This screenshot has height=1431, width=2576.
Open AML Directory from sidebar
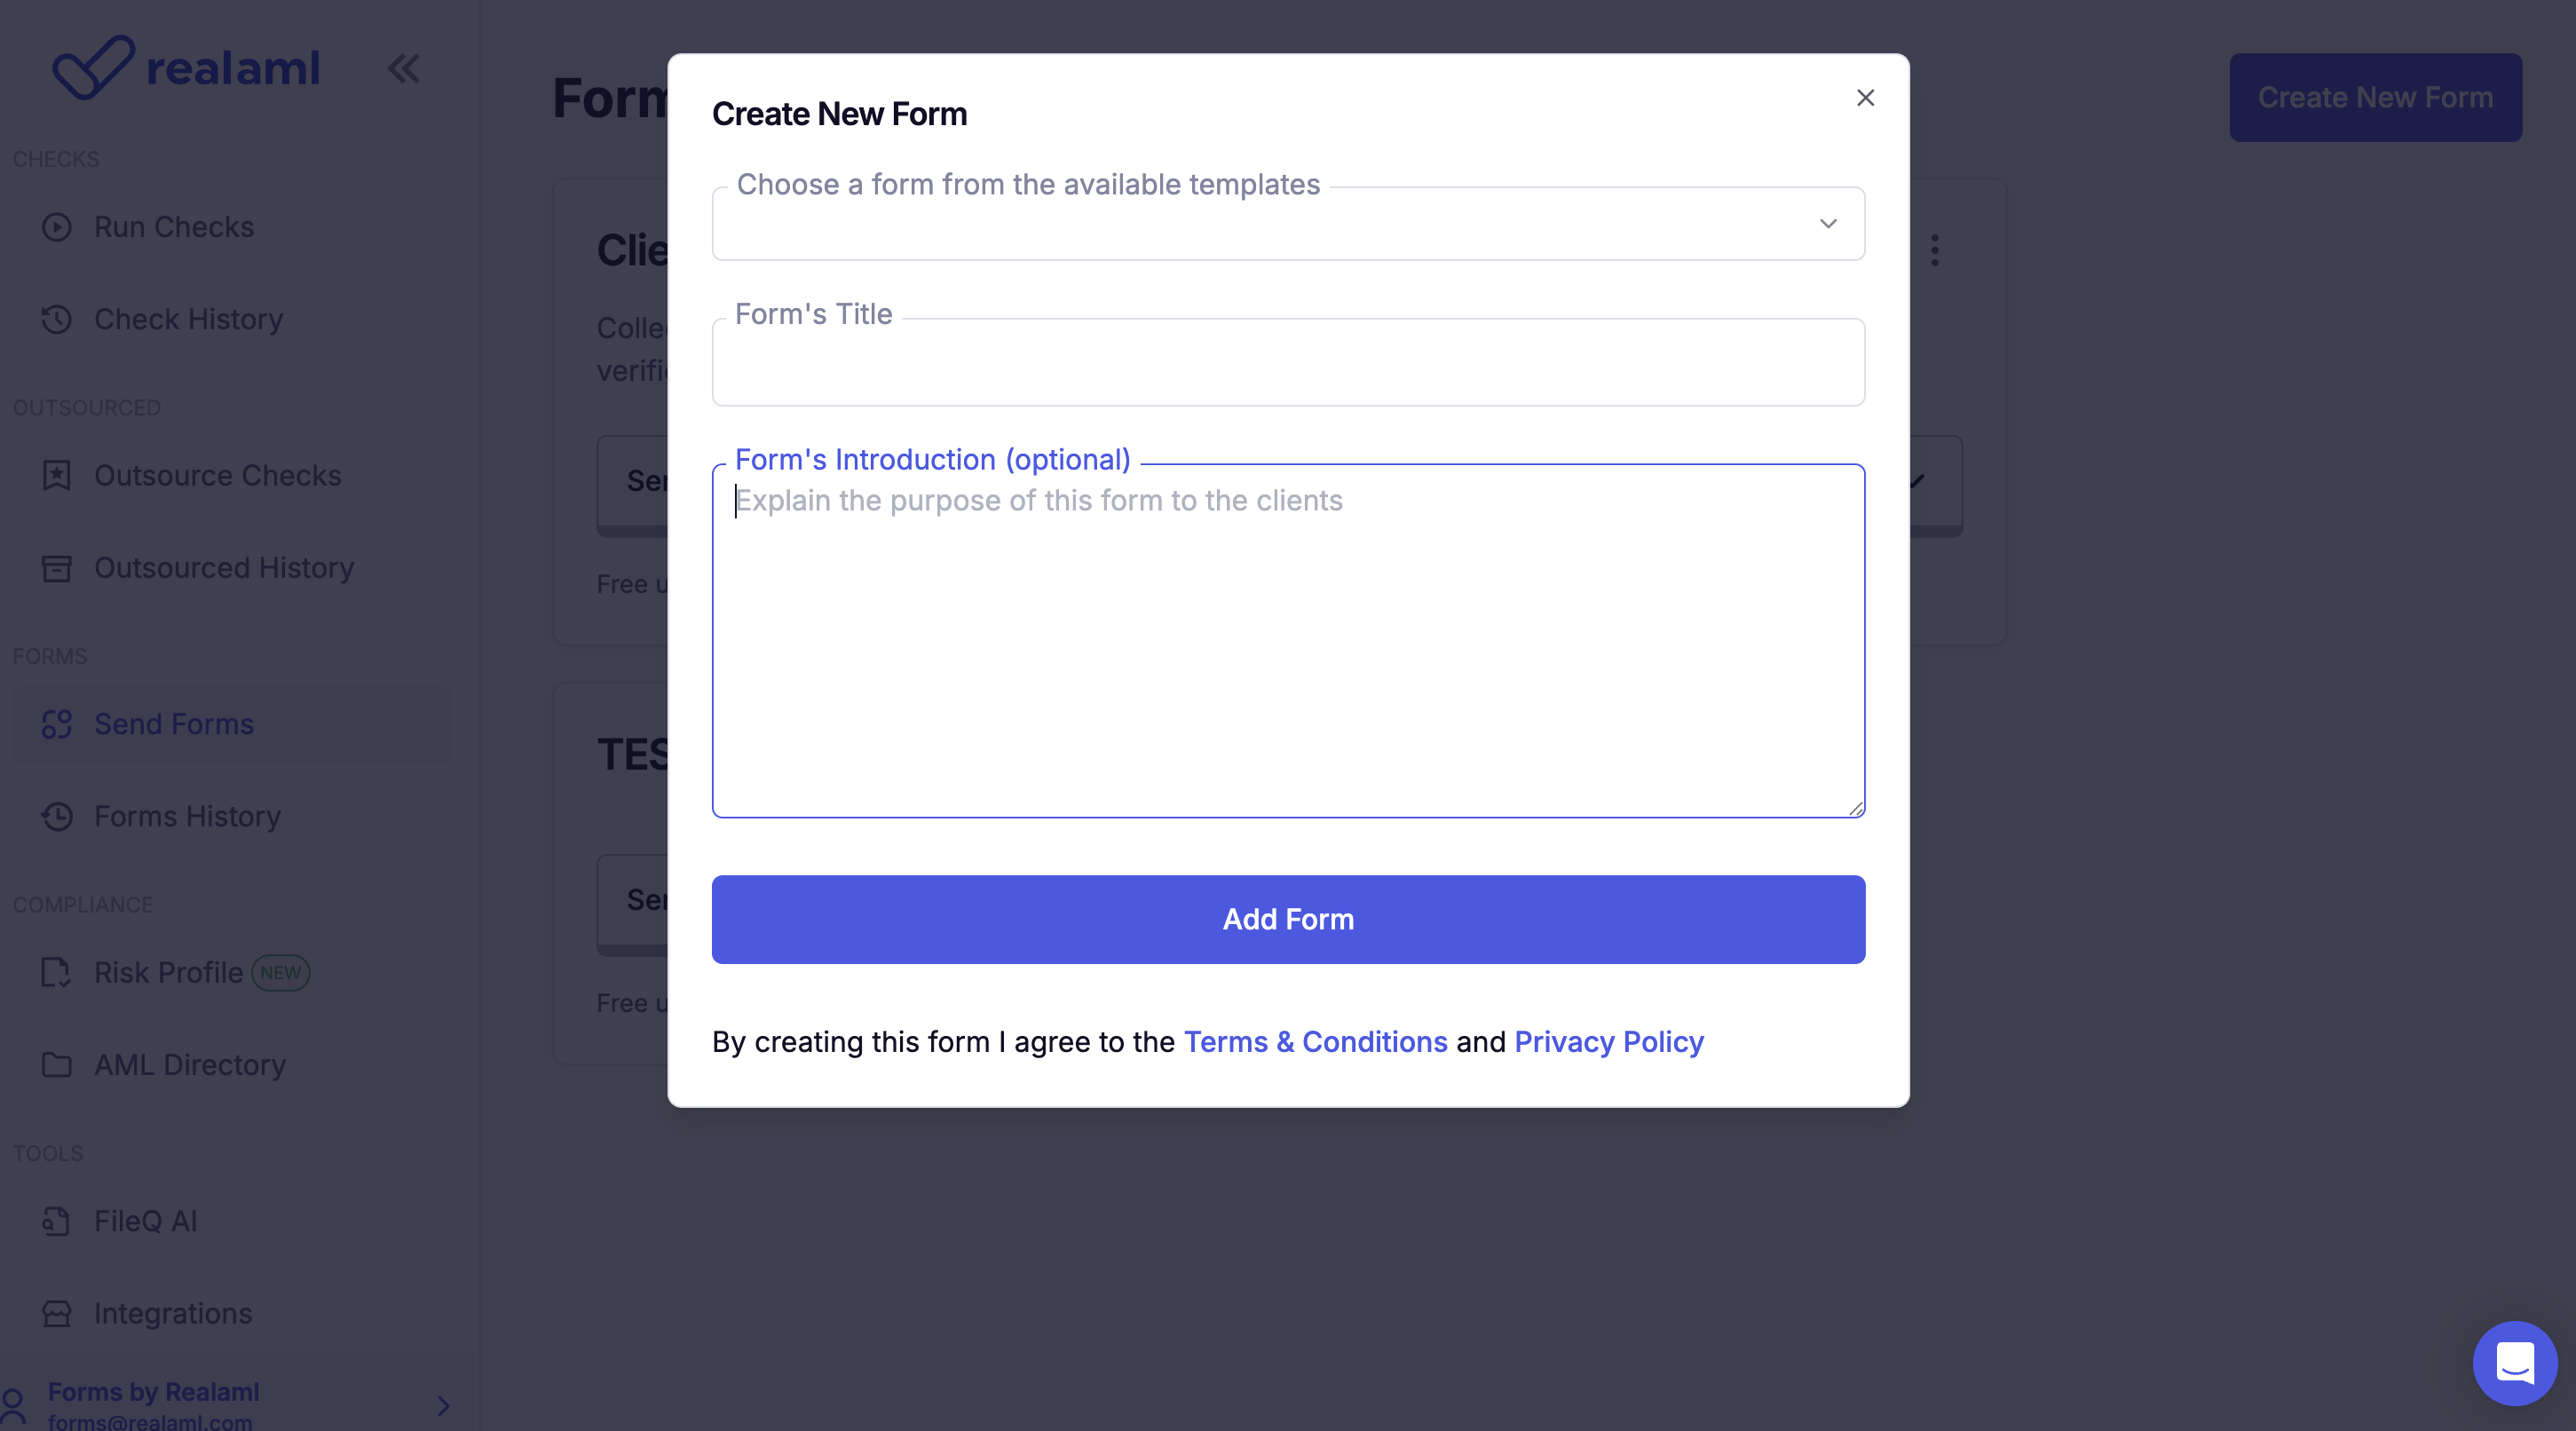(190, 1065)
